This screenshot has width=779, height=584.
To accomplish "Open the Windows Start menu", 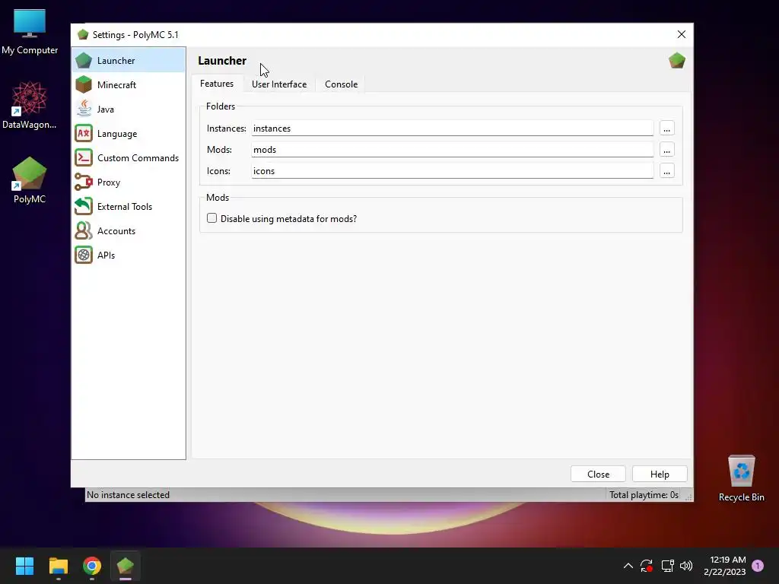I will (24, 566).
